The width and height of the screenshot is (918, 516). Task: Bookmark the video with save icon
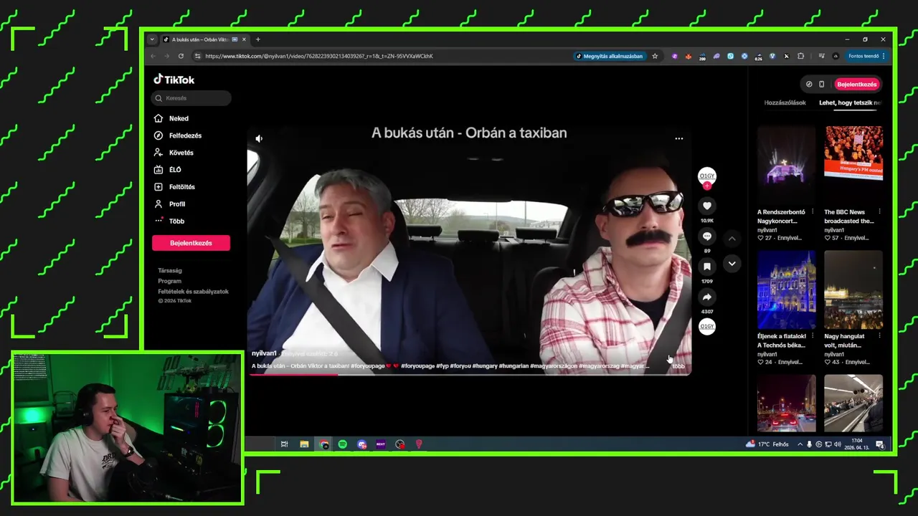[707, 267]
